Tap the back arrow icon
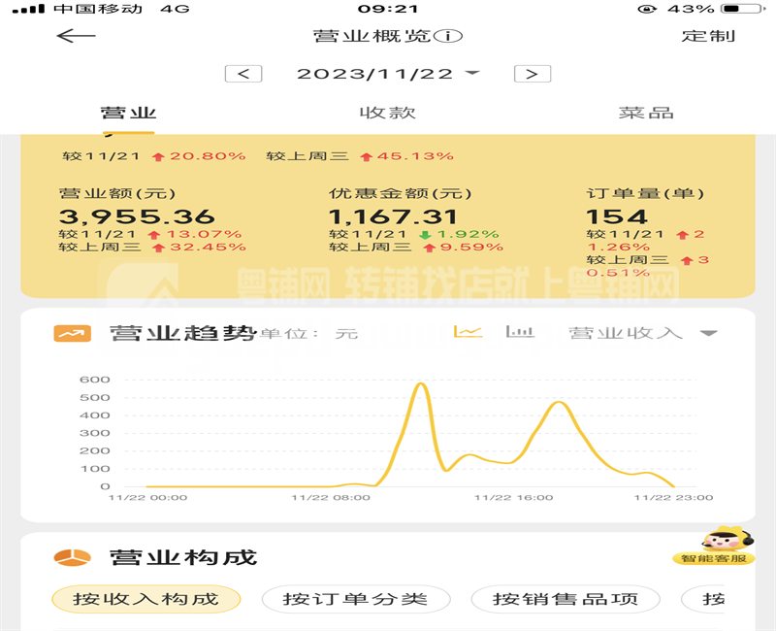776x631 pixels. point(76,37)
